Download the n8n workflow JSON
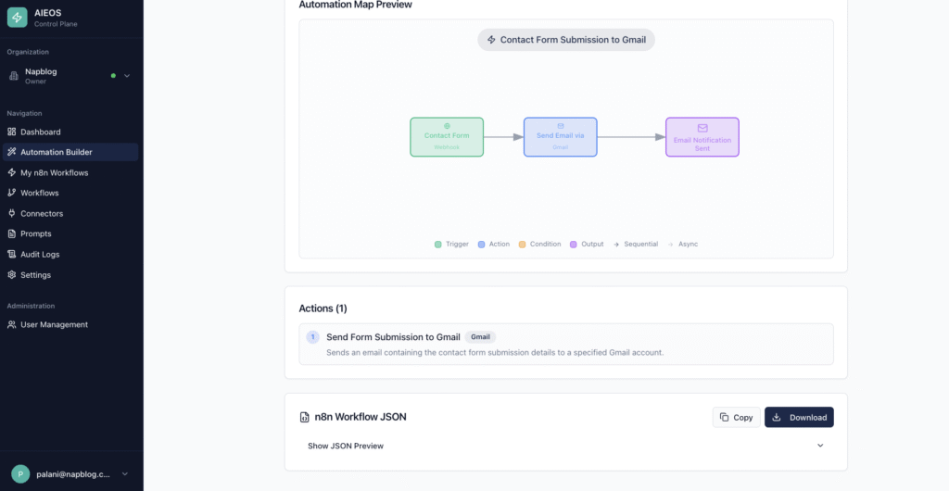This screenshot has height=491, width=949. click(799, 417)
